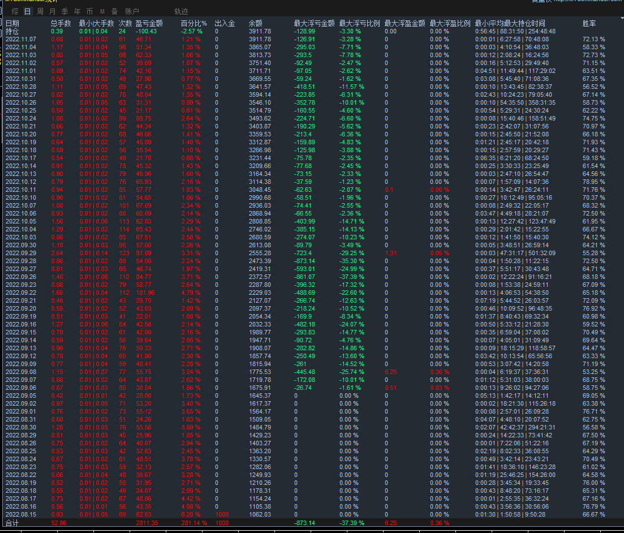The width and height of the screenshot is (624, 533).
Task: Sort by the 盈亏金额 column header
Action: (149, 24)
